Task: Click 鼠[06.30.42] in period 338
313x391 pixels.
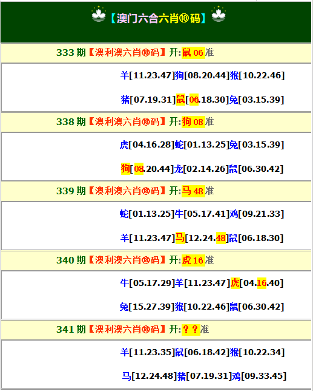Action: click(256, 169)
